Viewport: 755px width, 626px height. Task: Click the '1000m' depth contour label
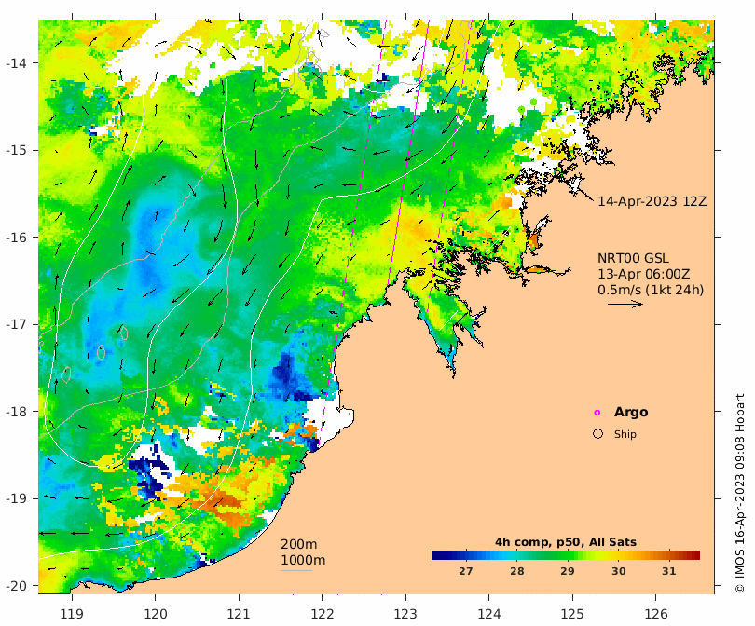[x=303, y=560]
